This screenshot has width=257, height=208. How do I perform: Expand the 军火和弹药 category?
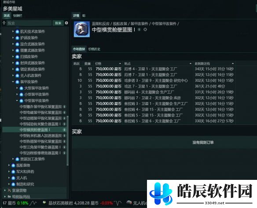pos(9,172)
